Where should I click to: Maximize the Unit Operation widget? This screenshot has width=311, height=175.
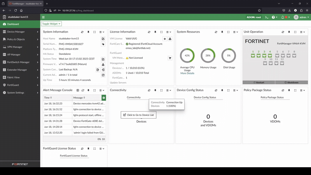pyautogui.click(x=295, y=32)
